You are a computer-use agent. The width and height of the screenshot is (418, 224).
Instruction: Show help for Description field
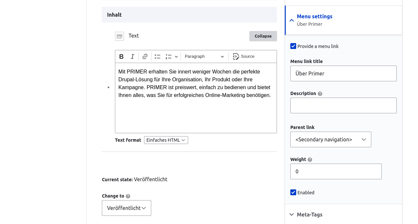320,94
